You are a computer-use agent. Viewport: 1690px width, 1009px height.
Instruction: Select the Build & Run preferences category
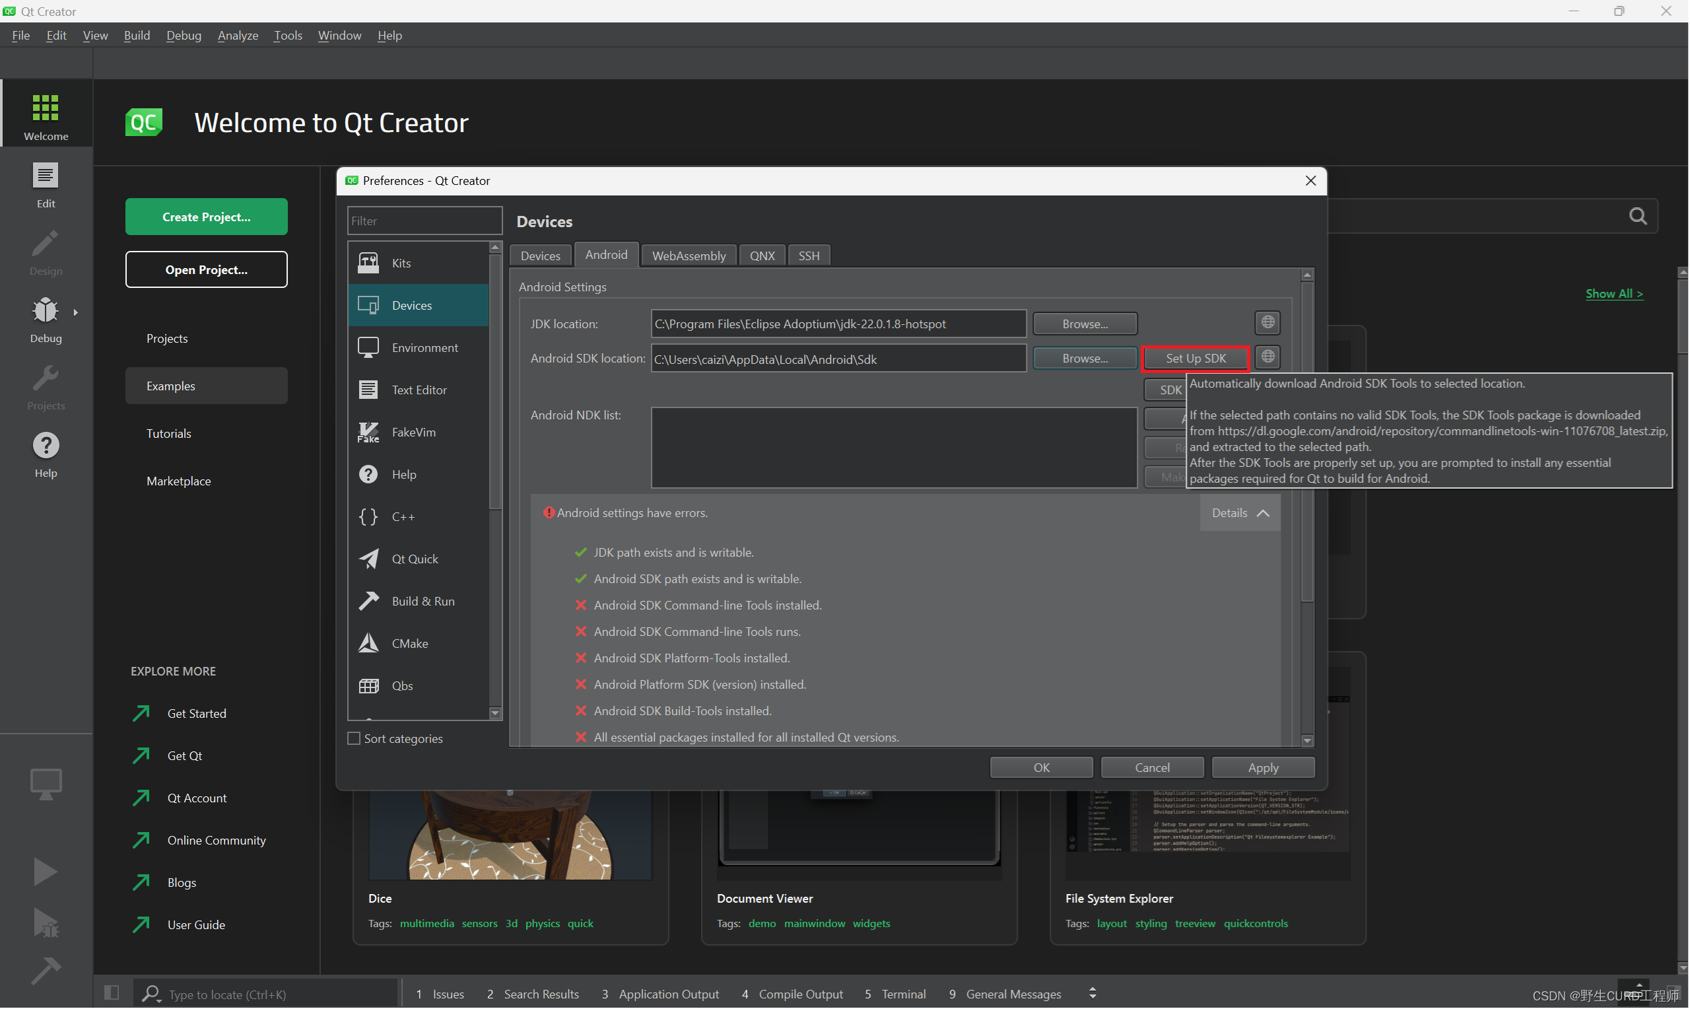tap(419, 602)
